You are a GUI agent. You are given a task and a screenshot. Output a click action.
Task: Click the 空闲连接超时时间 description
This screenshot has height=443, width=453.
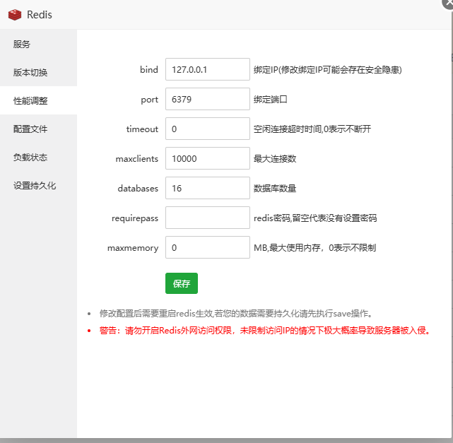tap(312, 129)
